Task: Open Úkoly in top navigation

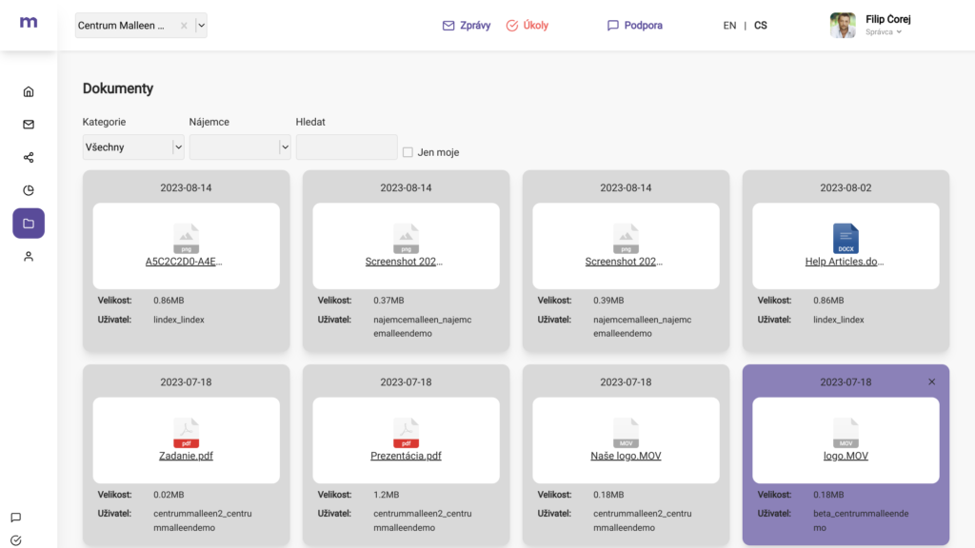Action: click(527, 26)
